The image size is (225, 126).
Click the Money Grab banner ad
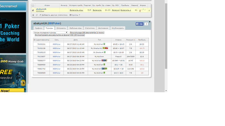(x=13, y=74)
